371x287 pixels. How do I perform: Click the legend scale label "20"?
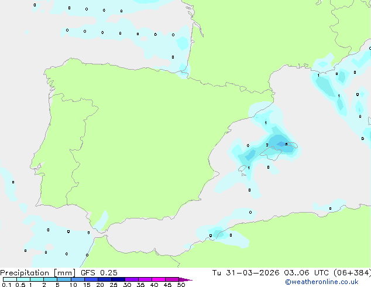click(100, 285)
